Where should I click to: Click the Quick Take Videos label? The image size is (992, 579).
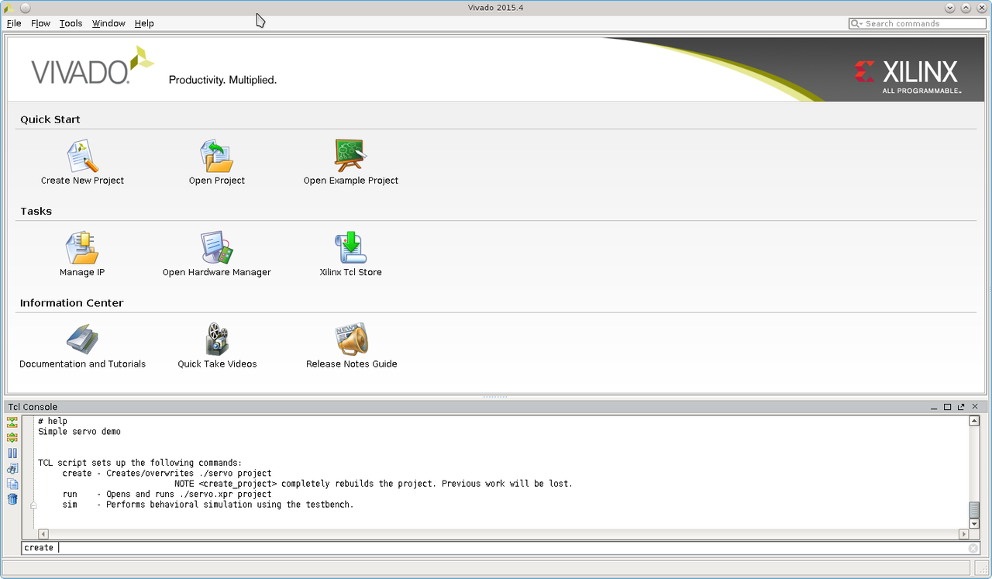click(x=217, y=364)
